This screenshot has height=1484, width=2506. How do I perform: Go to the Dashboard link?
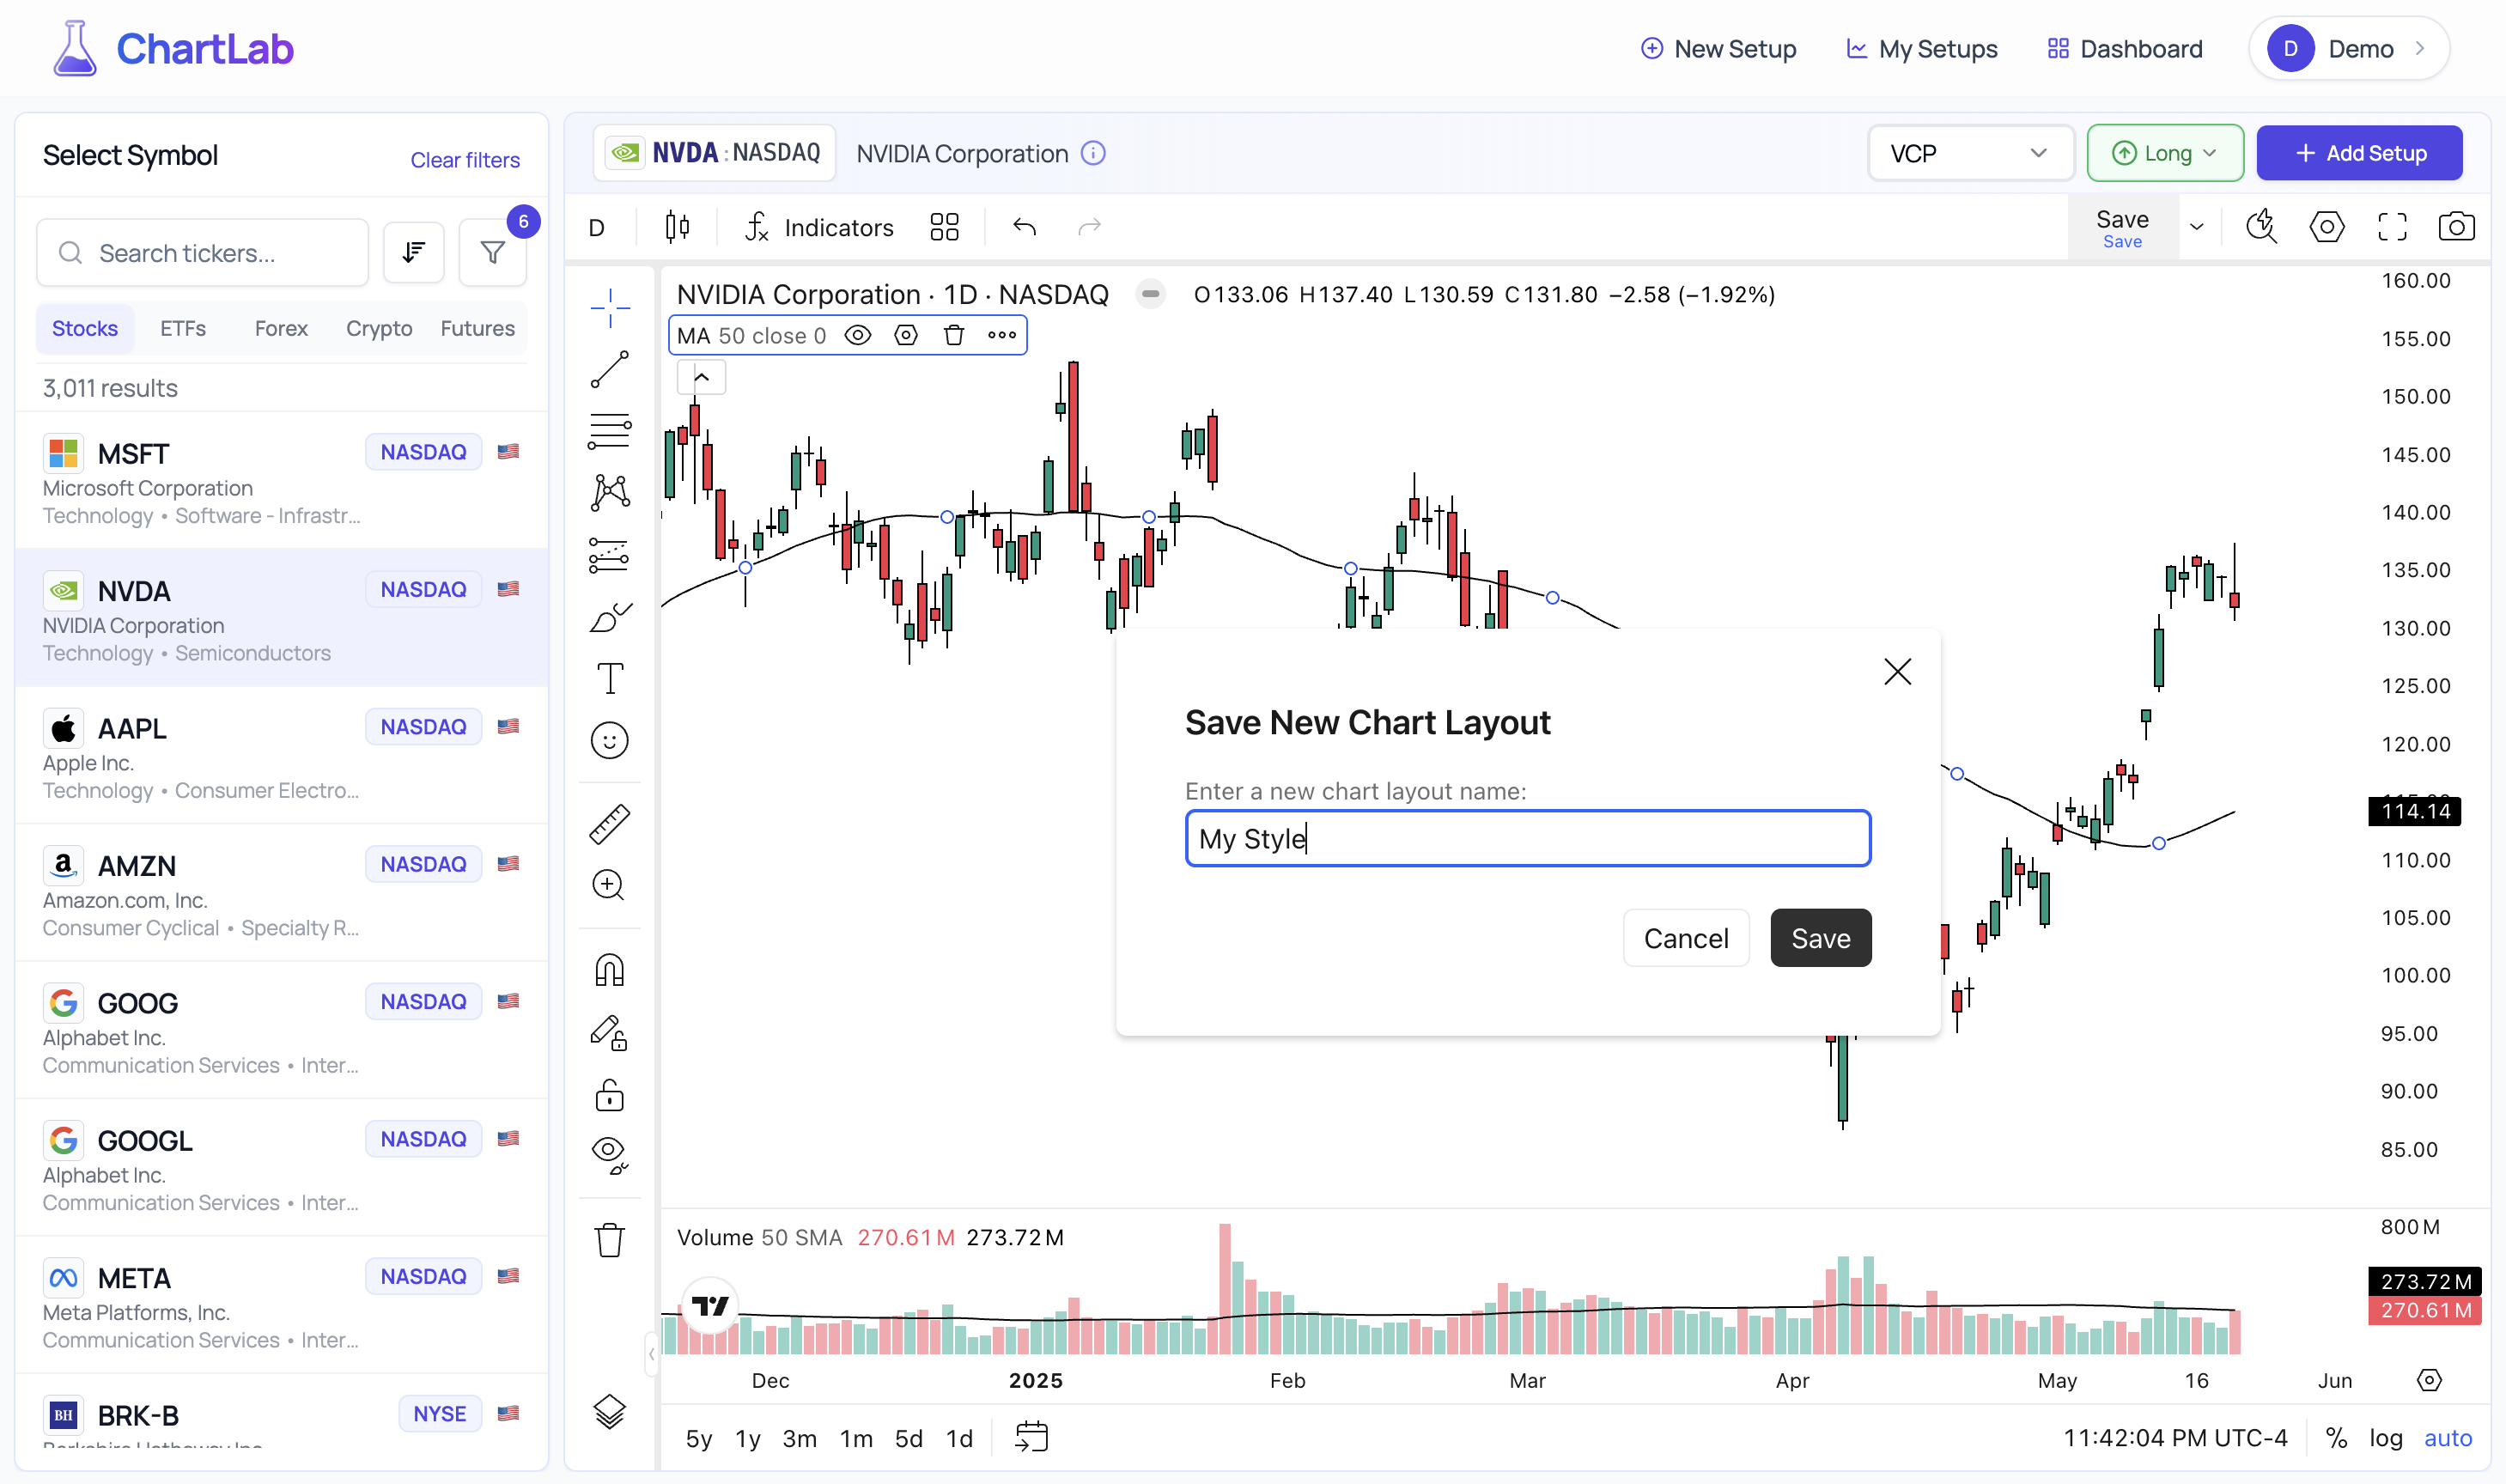point(2124,49)
